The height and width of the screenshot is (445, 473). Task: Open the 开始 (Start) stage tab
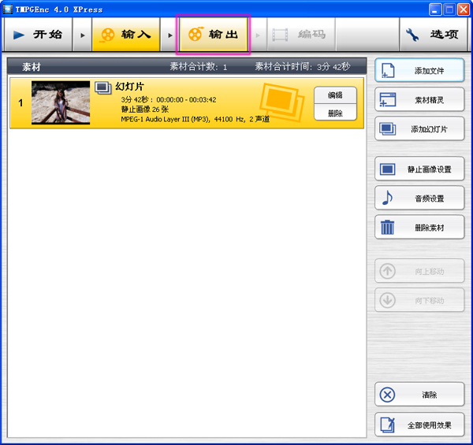[x=39, y=35]
